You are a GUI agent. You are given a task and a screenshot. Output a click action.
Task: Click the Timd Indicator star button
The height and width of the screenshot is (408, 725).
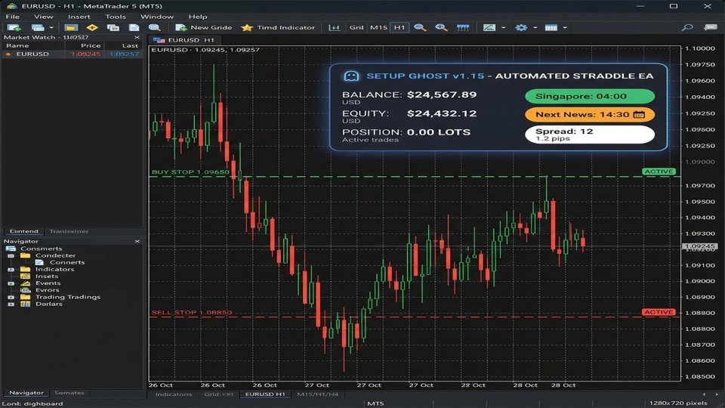point(278,28)
